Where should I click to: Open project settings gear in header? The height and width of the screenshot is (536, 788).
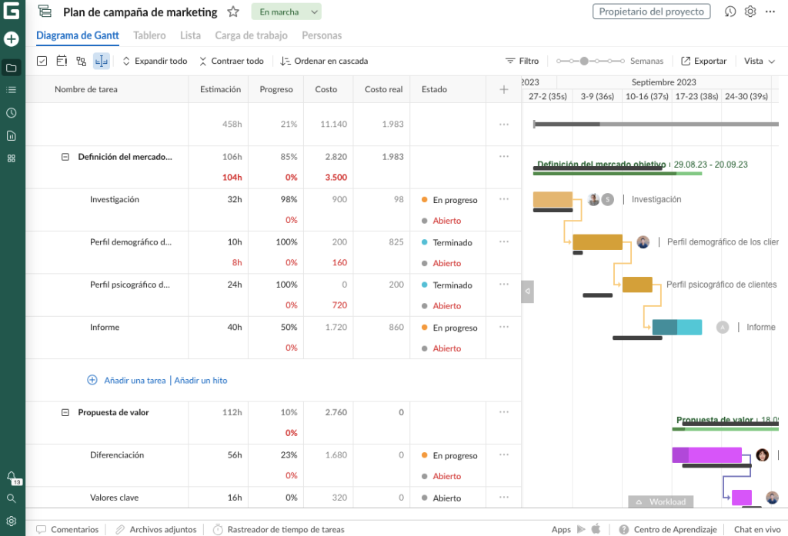(750, 12)
